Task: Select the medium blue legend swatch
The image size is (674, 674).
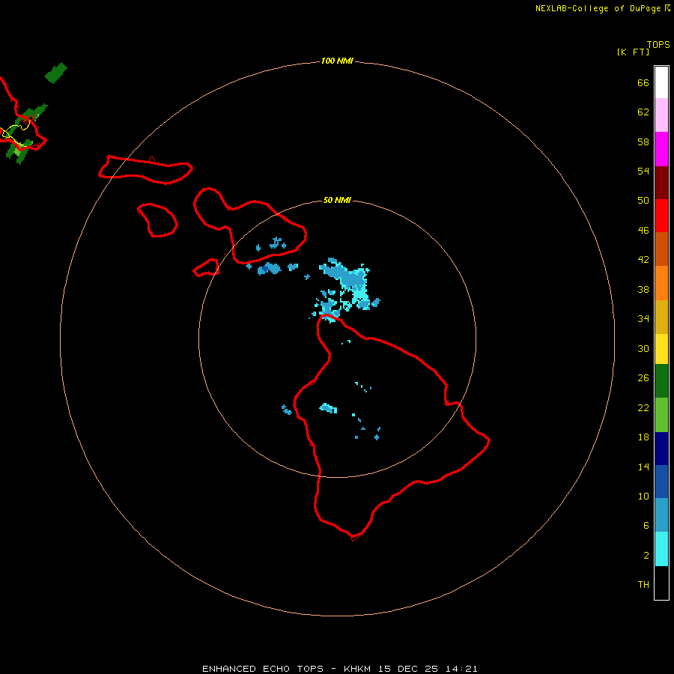Action: (x=661, y=482)
